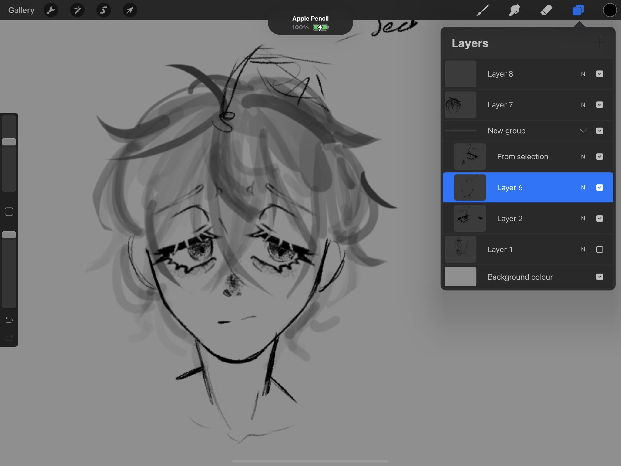
Task: Activate the Transform arrow tool
Action: point(130,10)
